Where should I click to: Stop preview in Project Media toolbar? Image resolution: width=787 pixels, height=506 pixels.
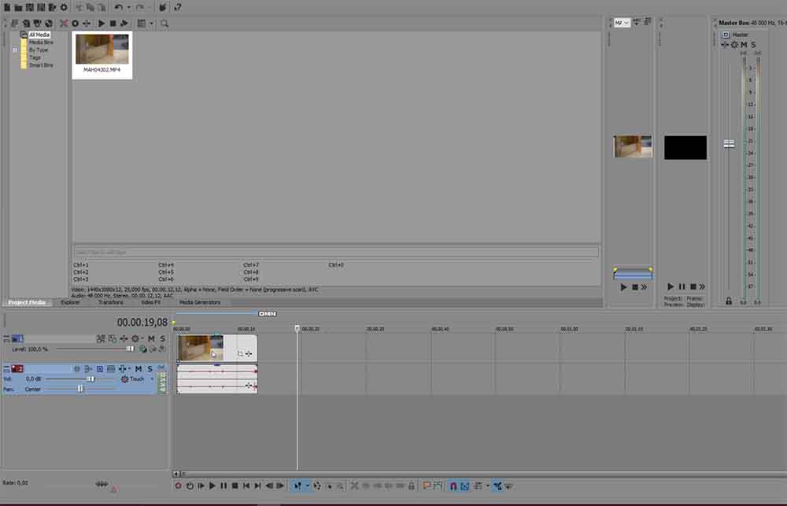pyautogui.click(x=113, y=23)
